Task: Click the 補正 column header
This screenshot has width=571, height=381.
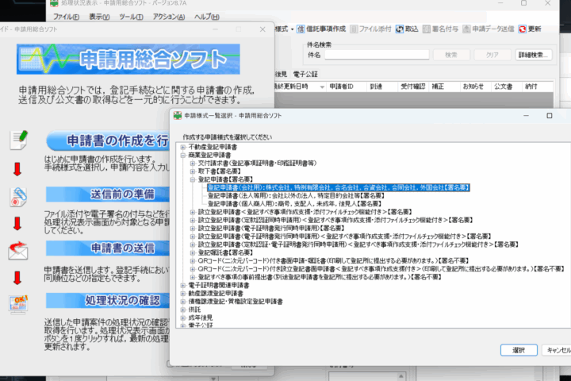Action: click(444, 87)
